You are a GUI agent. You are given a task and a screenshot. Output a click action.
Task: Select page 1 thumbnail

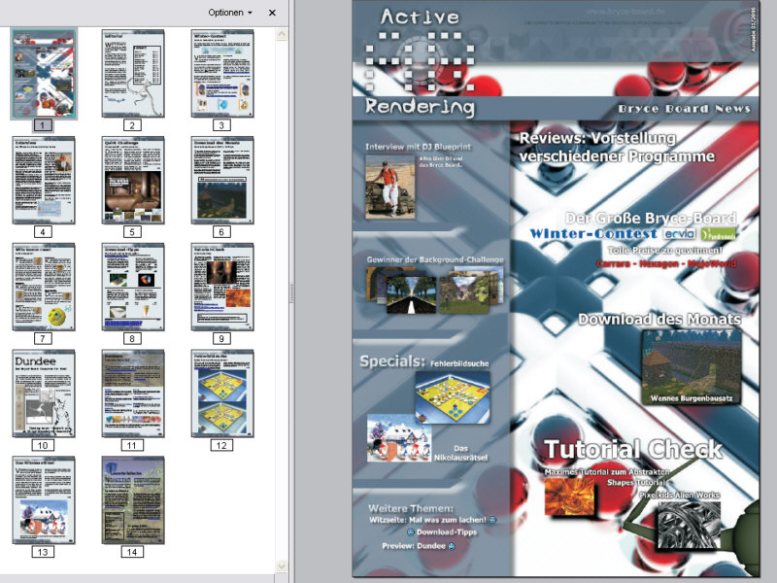(x=44, y=73)
